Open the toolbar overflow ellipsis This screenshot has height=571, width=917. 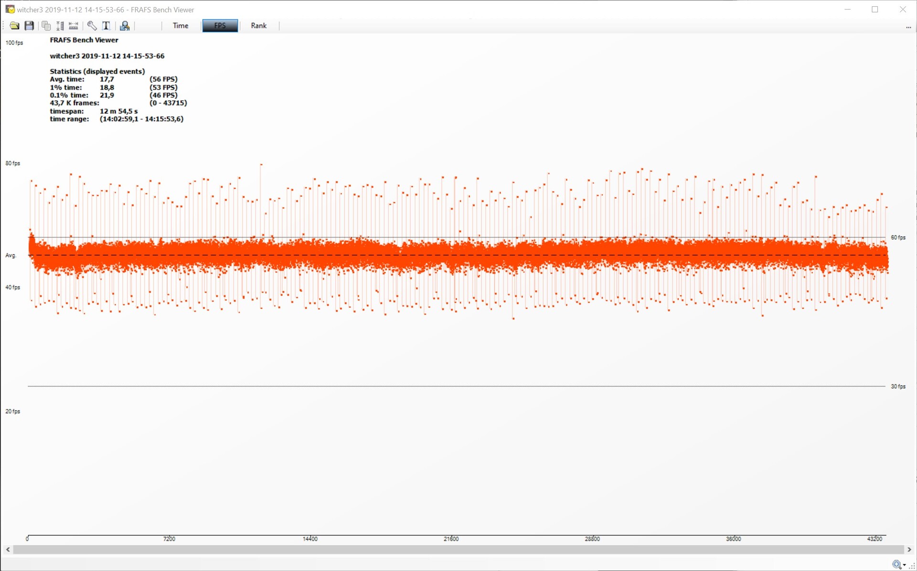coord(908,28)
